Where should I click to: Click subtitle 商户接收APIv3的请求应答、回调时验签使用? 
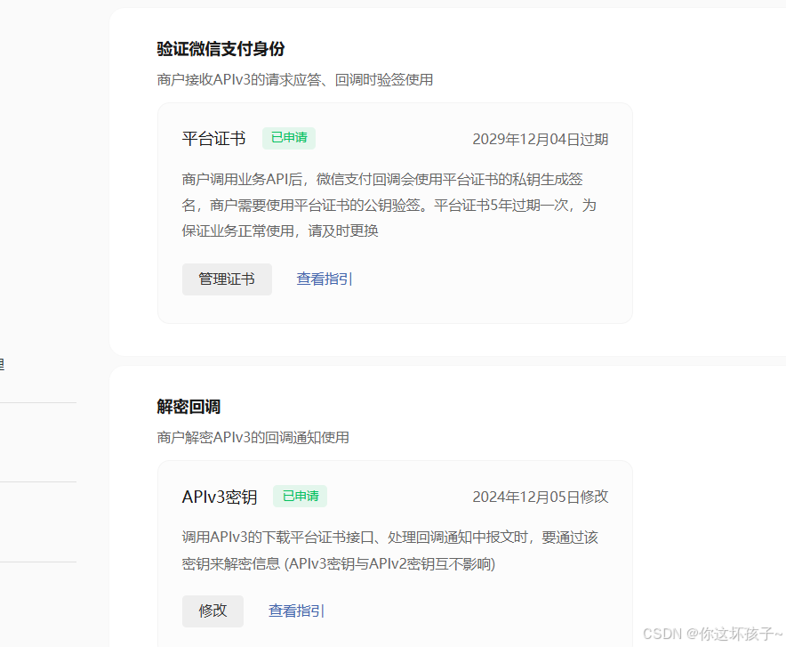(295, 80)
